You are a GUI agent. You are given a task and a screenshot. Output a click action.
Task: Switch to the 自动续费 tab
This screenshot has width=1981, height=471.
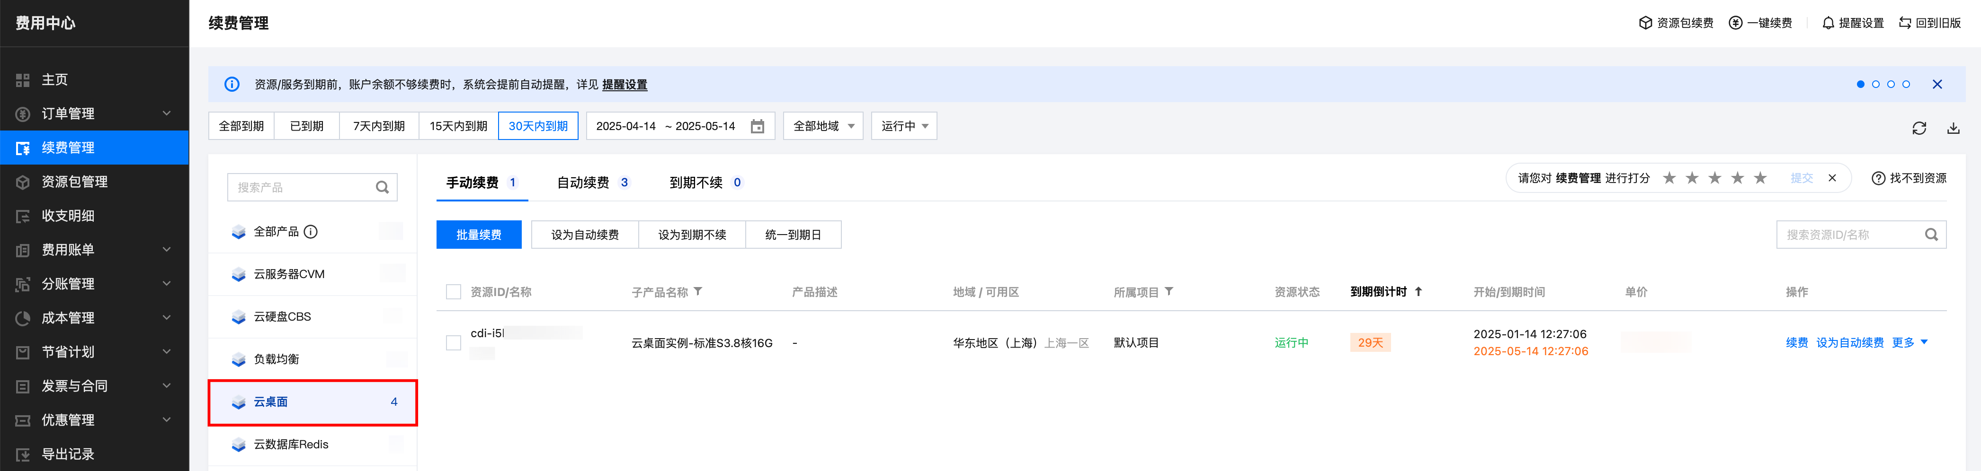click(x=592, y=183)
